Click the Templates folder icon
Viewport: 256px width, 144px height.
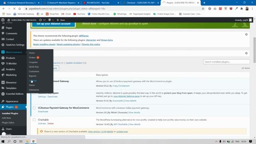click(x=3, y=88)
